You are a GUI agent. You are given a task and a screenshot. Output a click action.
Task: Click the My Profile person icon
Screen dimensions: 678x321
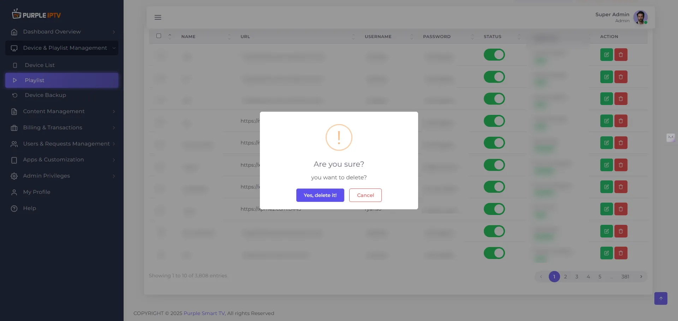tap(14, 192)
